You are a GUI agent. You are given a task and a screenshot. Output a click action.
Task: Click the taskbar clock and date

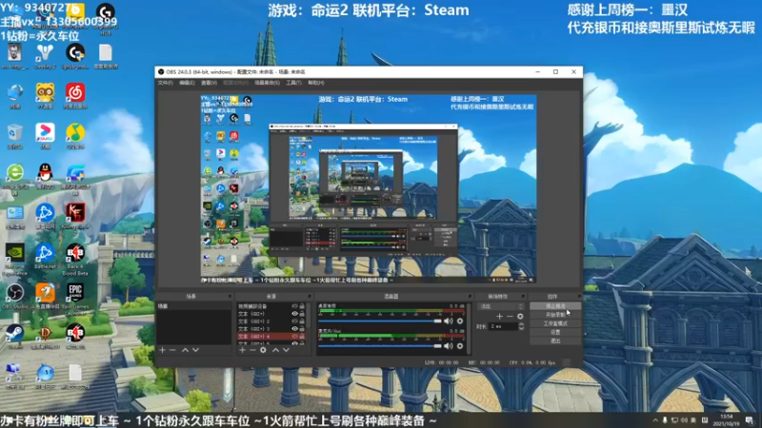click(x=726, y=420)
